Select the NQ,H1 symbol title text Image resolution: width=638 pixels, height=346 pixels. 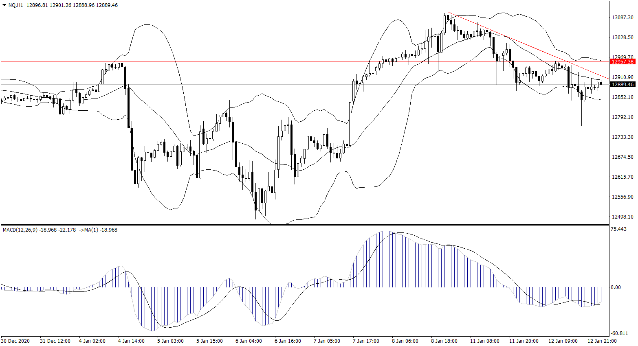click(x=15, y=5)
